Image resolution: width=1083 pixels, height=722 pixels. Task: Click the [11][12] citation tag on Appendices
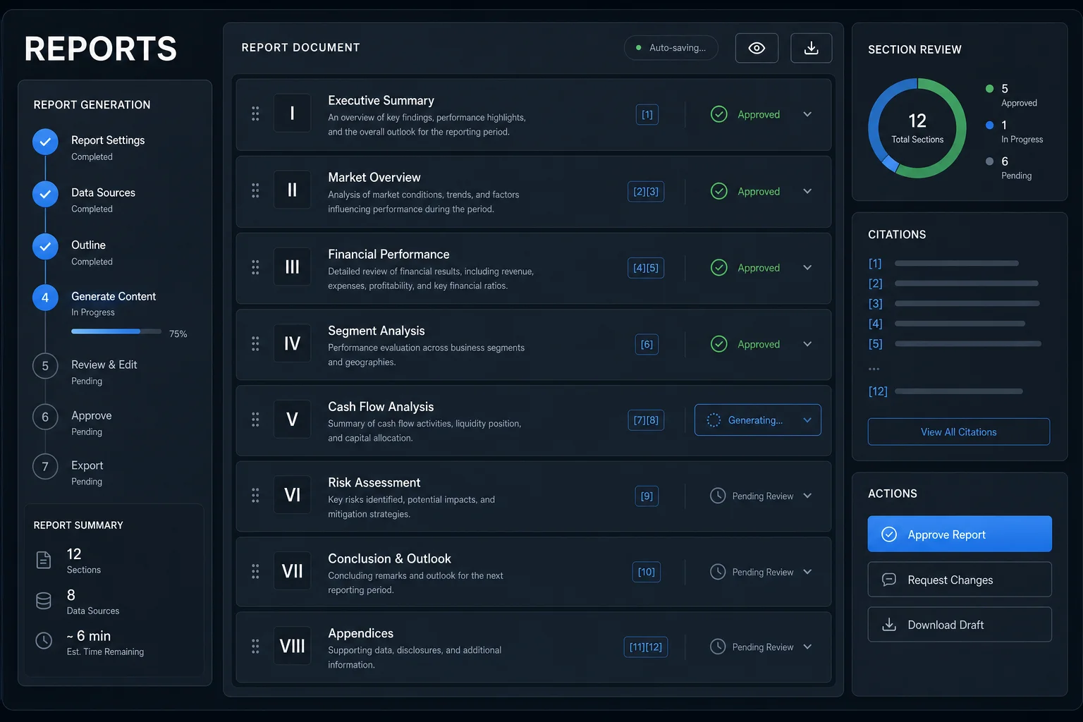coord(646,647)
